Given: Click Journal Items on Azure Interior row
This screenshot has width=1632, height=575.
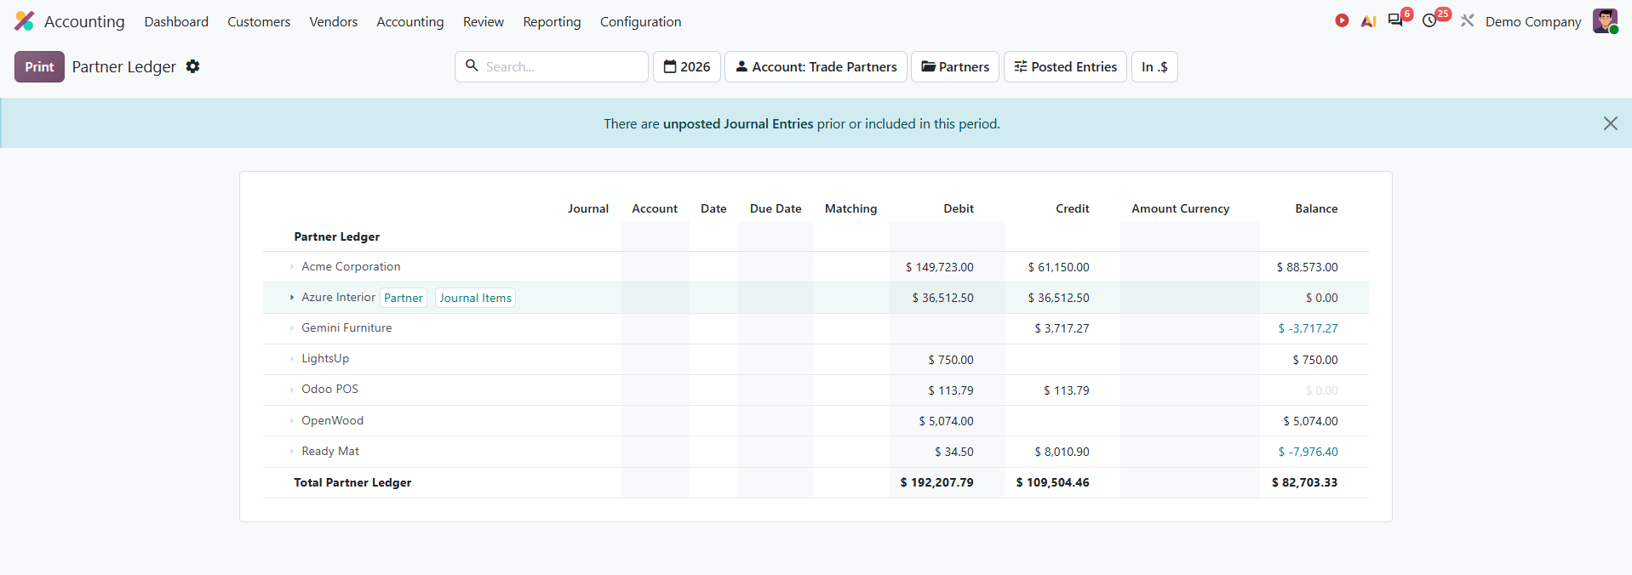Looking at the screenshot, I should (x=475, y=298).
